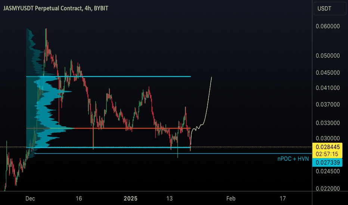Click the 13 date label on time axis
The width and height of the screenshot is (348, 205).
[x=170, y=199]
